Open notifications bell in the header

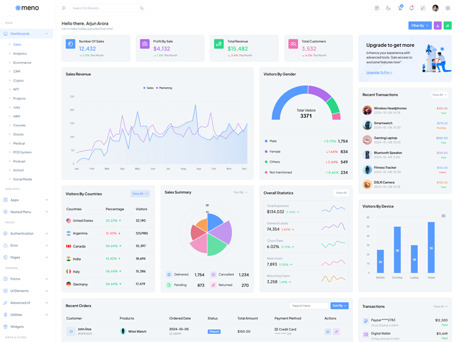[412, 8]
